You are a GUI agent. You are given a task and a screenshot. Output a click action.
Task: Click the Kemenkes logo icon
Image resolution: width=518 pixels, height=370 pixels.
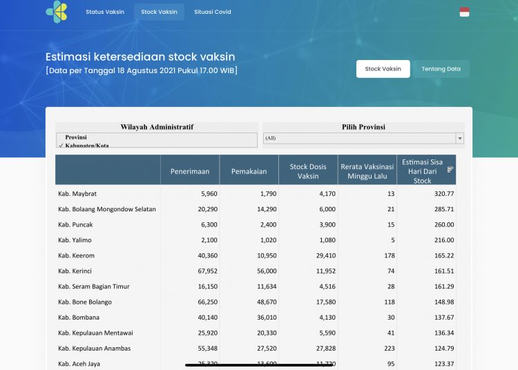click(x=57, y=11)
